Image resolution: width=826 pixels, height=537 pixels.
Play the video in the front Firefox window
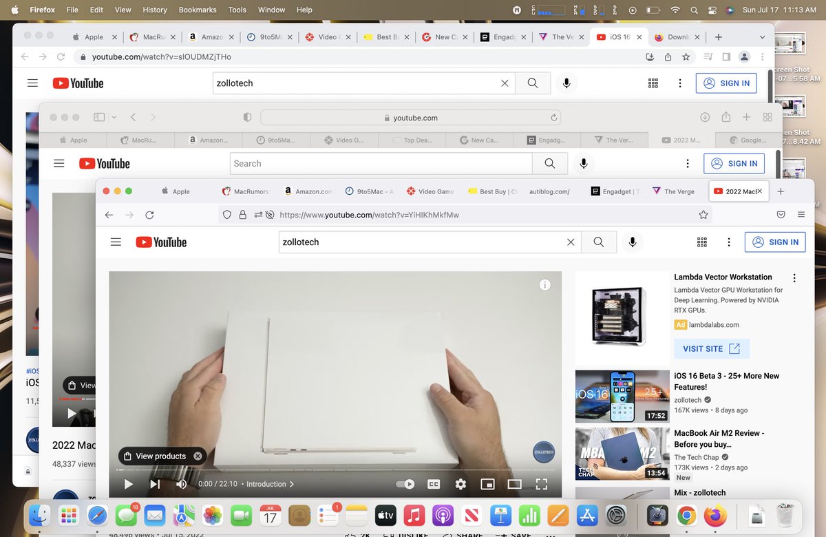click(x=128, y=484)
